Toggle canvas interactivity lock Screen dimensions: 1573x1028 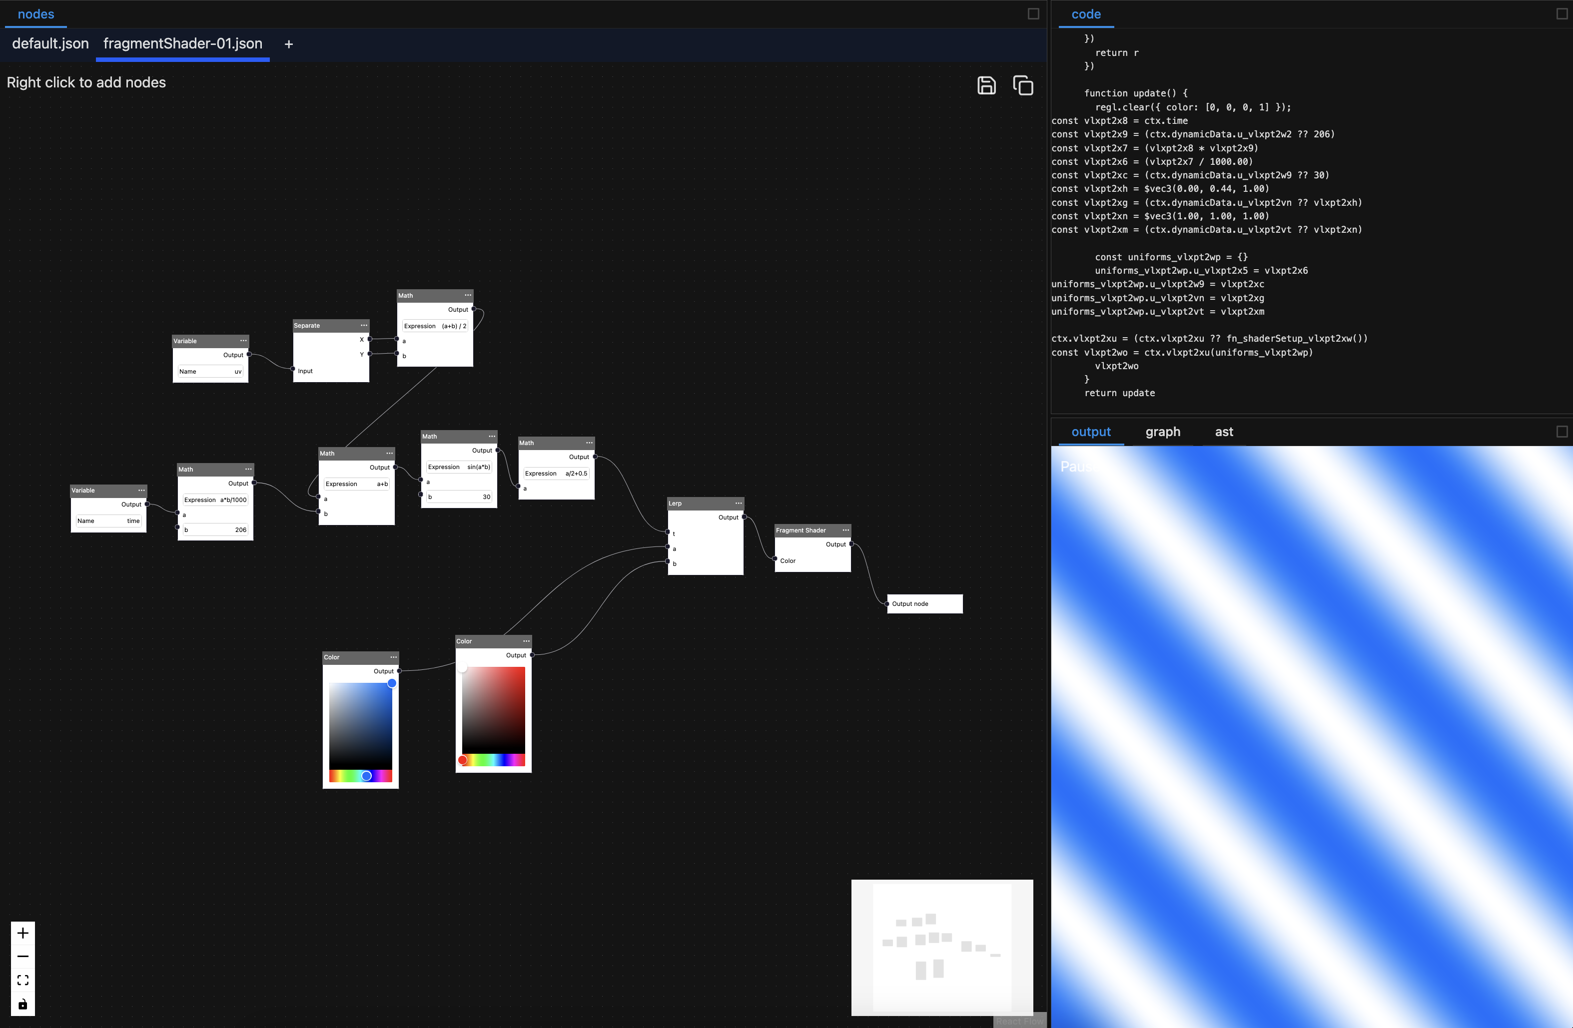(x=22, y=1004)
